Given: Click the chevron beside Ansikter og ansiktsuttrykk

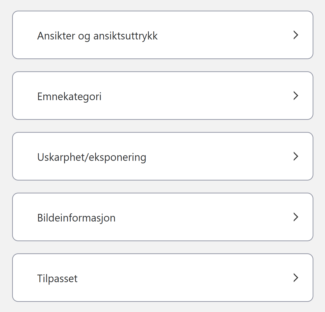Looking at the screenshot, I should pos(296,35).
